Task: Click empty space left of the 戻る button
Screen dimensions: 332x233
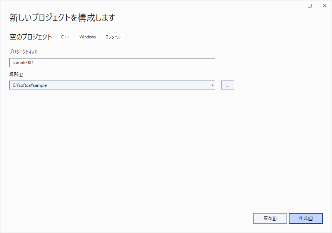Action: point(149,218)
